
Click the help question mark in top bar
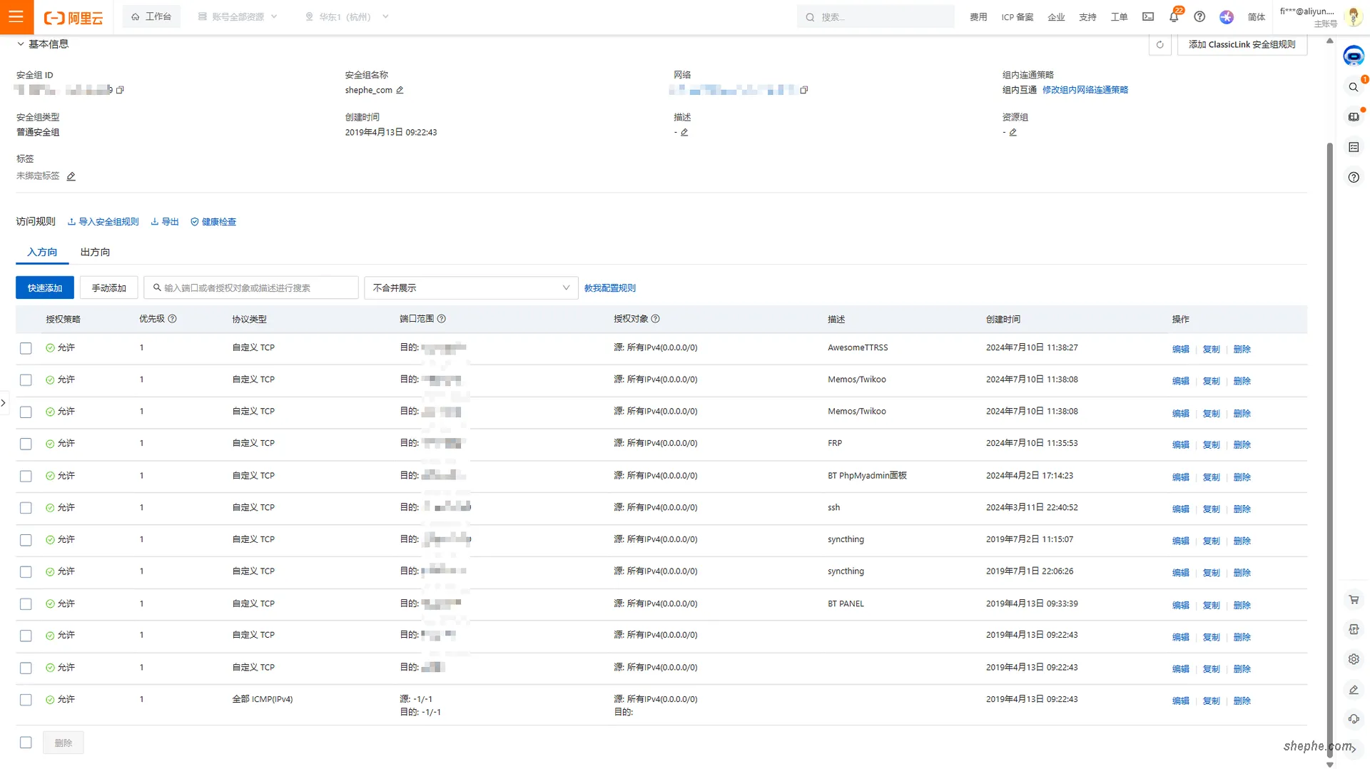tap(1199, 16)
